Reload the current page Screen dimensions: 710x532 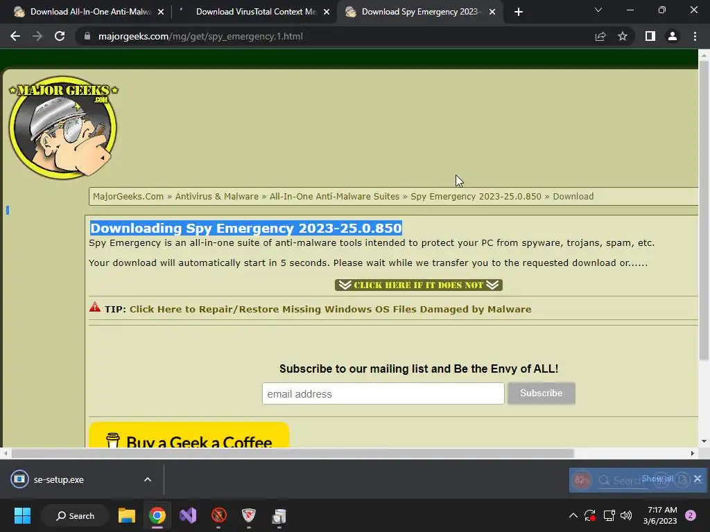click(x=60, y=36)
